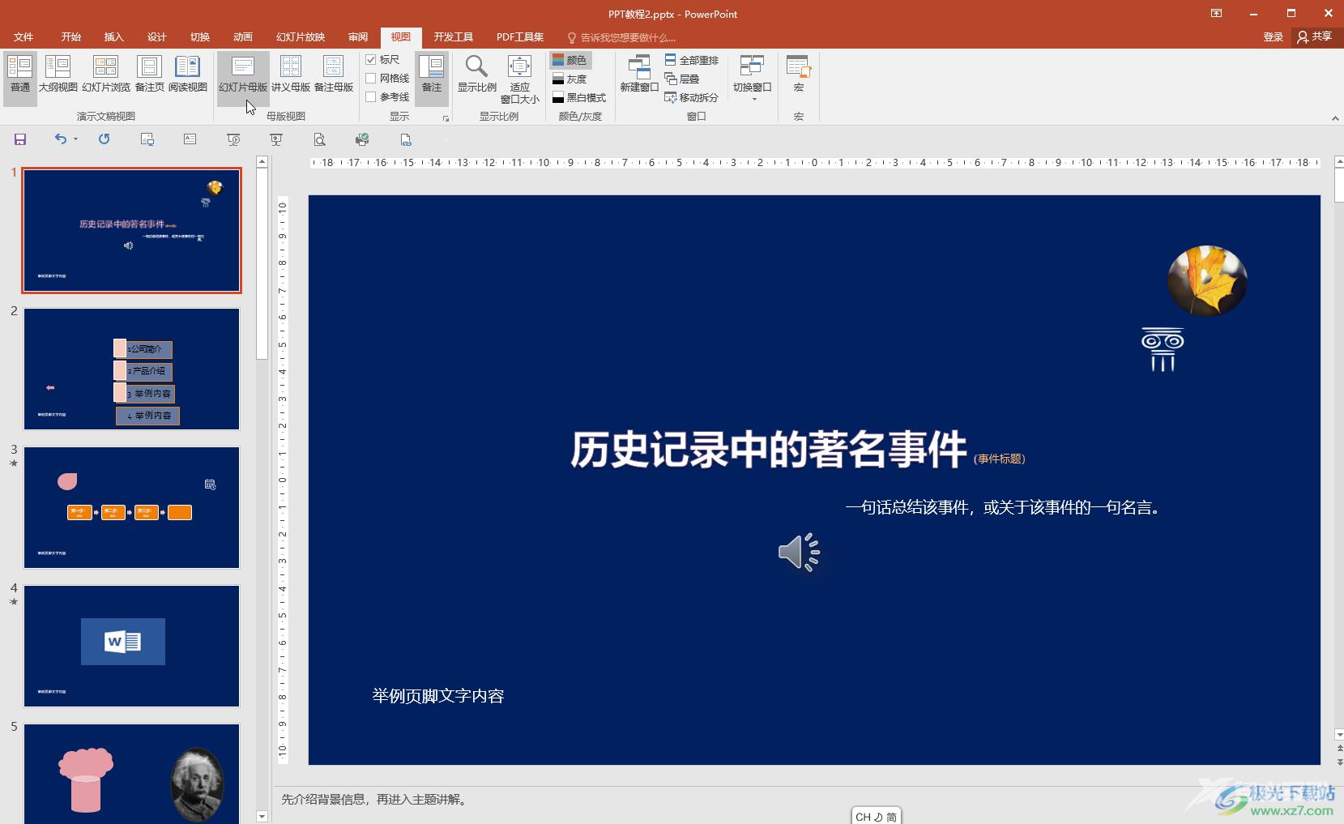The height and width of the screenshot is (824, 1344).
Task: Undo the last action
Action: (60, 139)
